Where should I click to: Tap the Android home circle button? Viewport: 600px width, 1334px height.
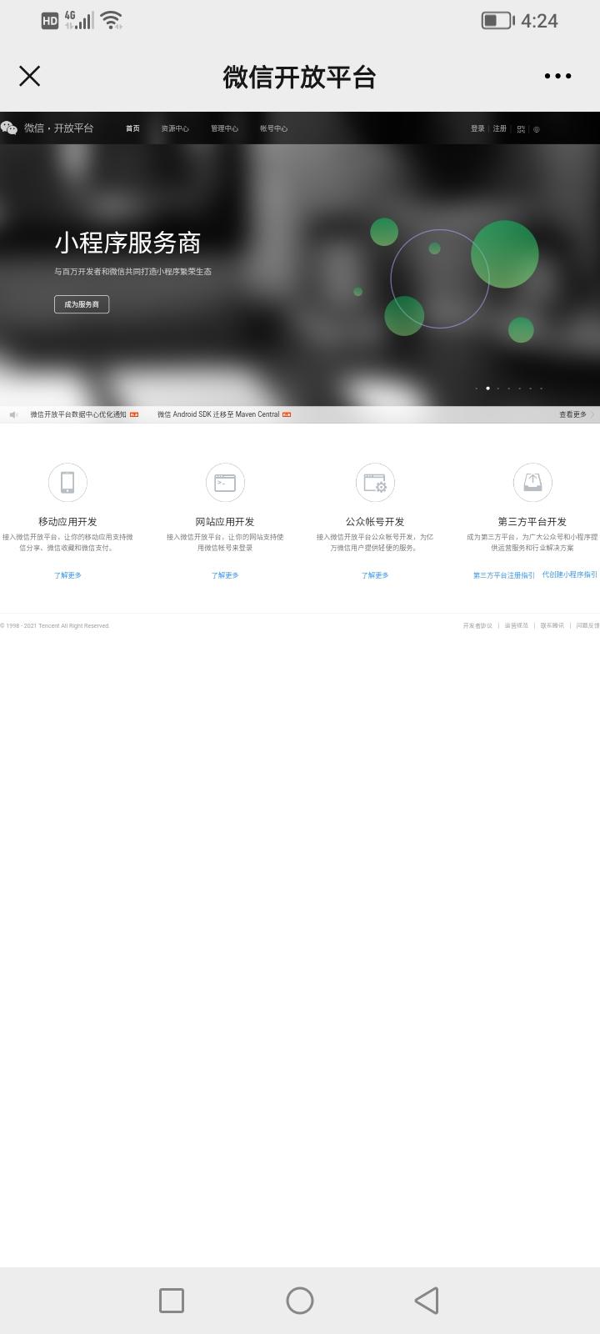(300, 1301)
